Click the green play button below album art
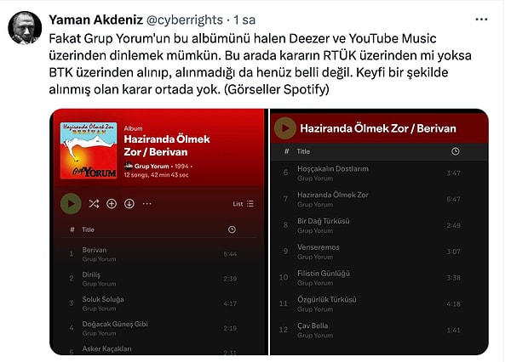The height and width of the screenshot is (362, 511). 71,204
